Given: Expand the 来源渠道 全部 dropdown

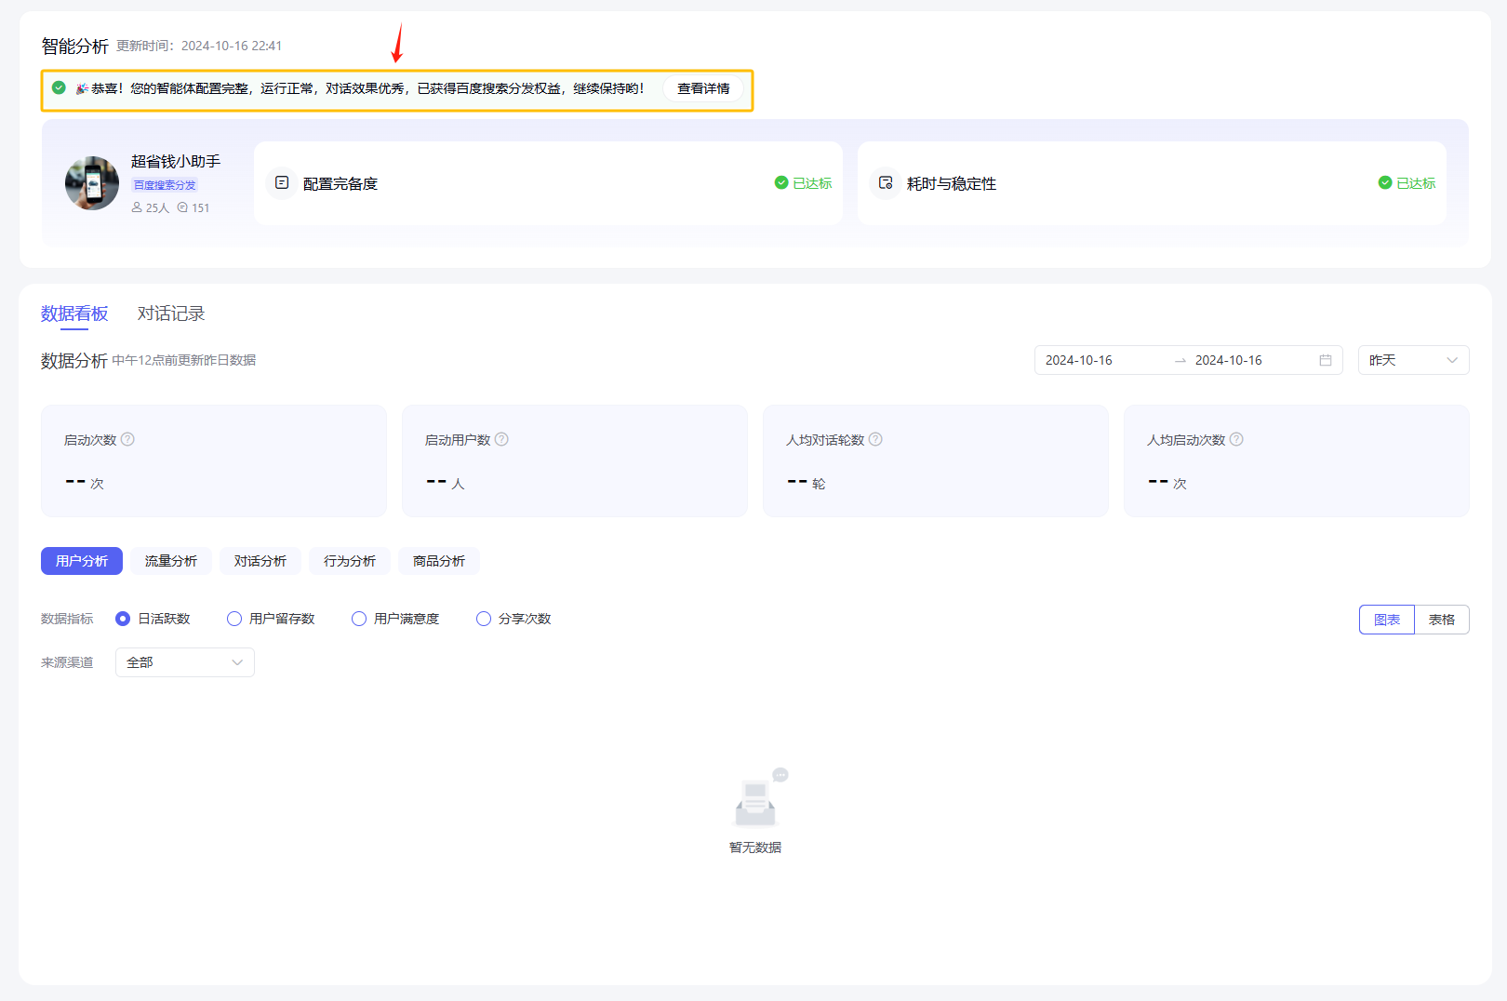Looking at the screenshot, I should pyautogui.click(x=184, y=662).
